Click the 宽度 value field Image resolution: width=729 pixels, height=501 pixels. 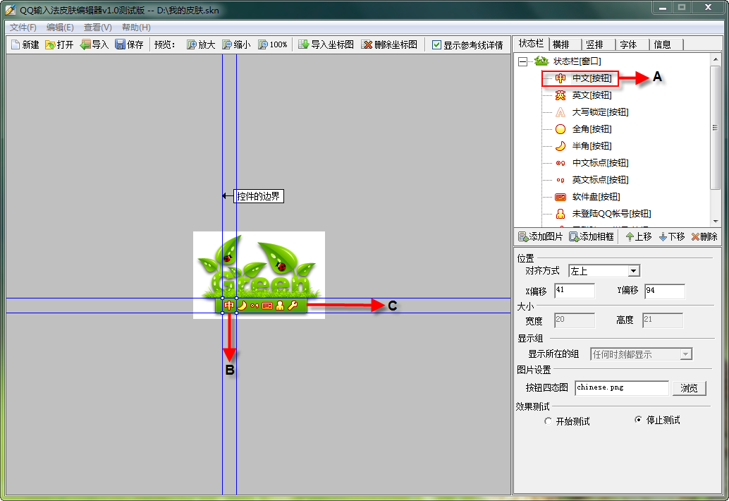(x=575, y=320)
